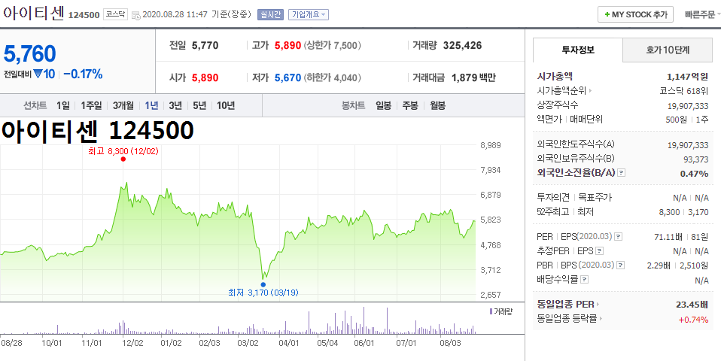Click the stock code 124500 beside the top title
Viewport: 721px width, 361px height.
(84, 15)
